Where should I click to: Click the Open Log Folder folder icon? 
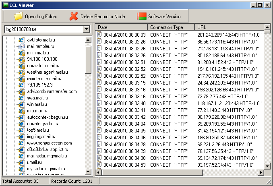click(18, 16)
